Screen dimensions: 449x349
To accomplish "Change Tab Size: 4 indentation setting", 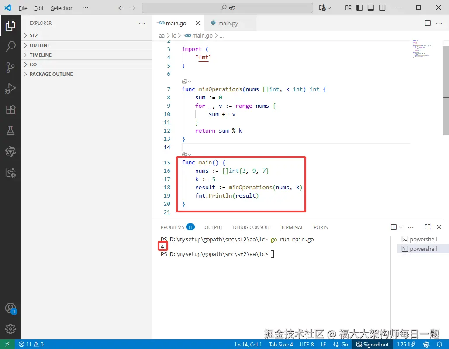I will click(x=280, y=345).
